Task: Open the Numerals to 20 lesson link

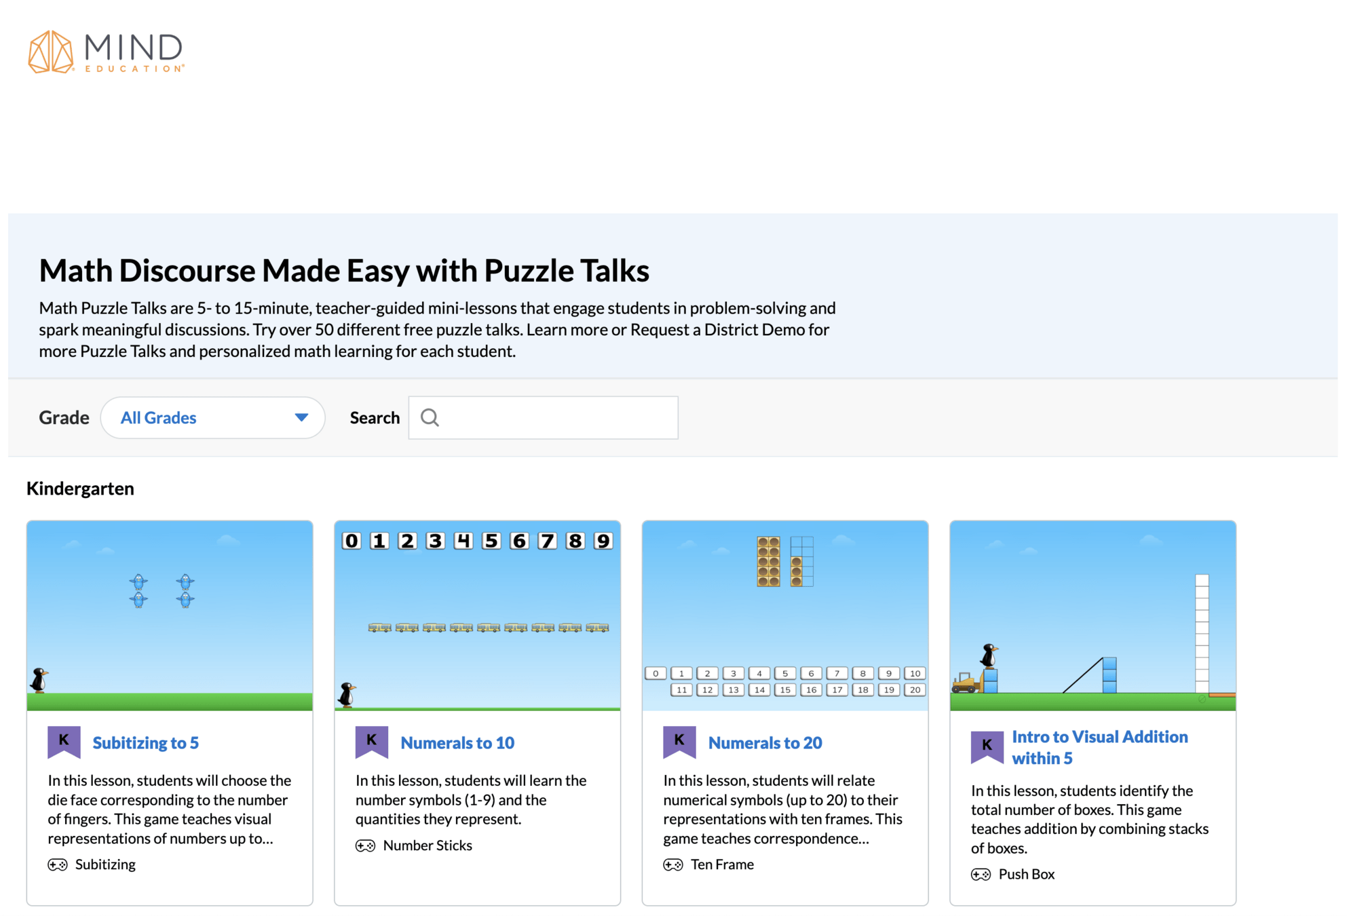Action: 765,742
